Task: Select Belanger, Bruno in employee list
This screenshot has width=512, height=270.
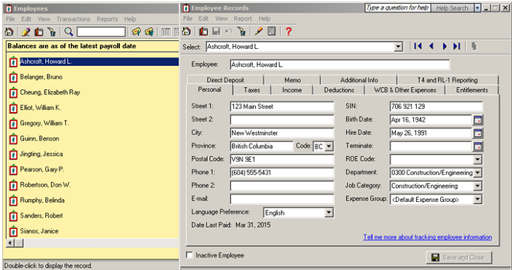Action: (41, 77)
